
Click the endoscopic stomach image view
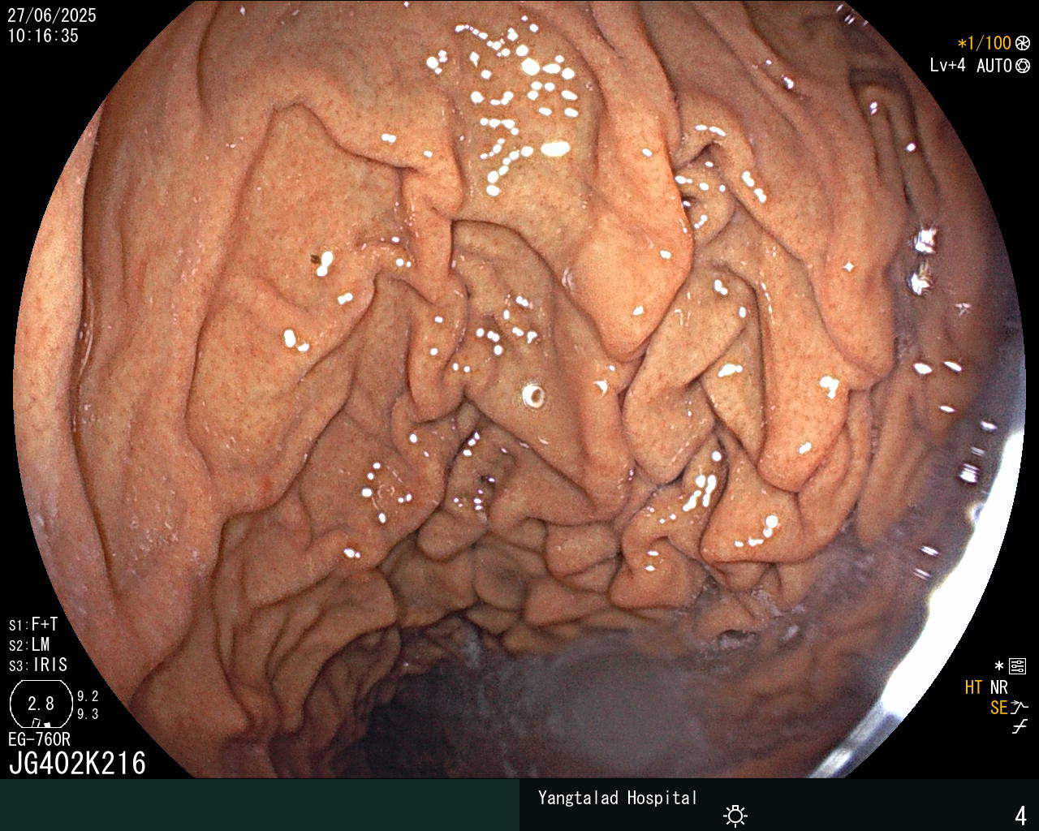(519, 390)
